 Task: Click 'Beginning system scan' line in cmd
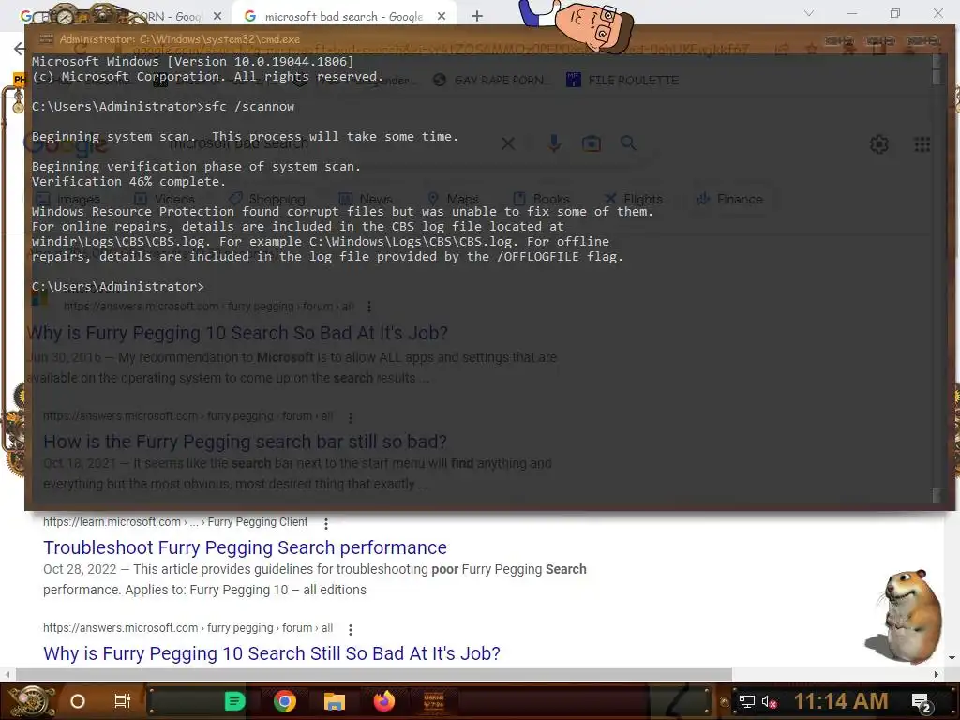pyautogui.click(x=245, y=137)
